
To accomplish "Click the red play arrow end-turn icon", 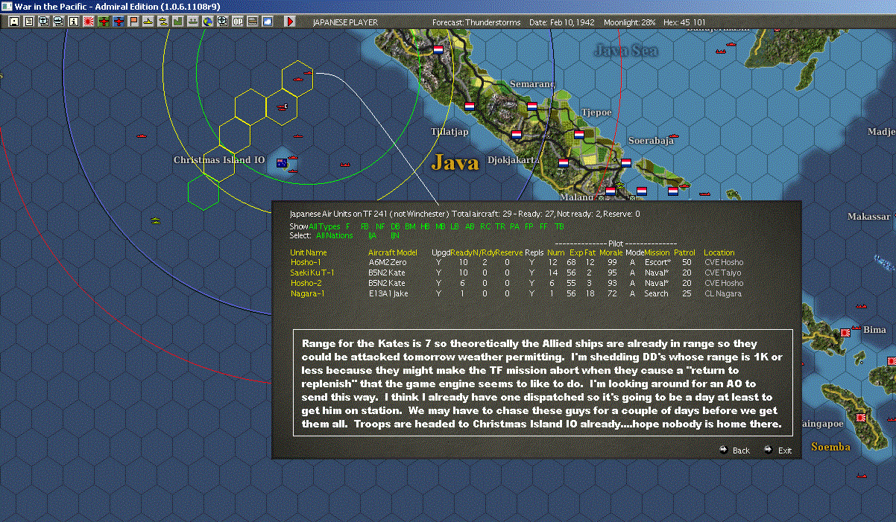I will [x=290, y=22].
